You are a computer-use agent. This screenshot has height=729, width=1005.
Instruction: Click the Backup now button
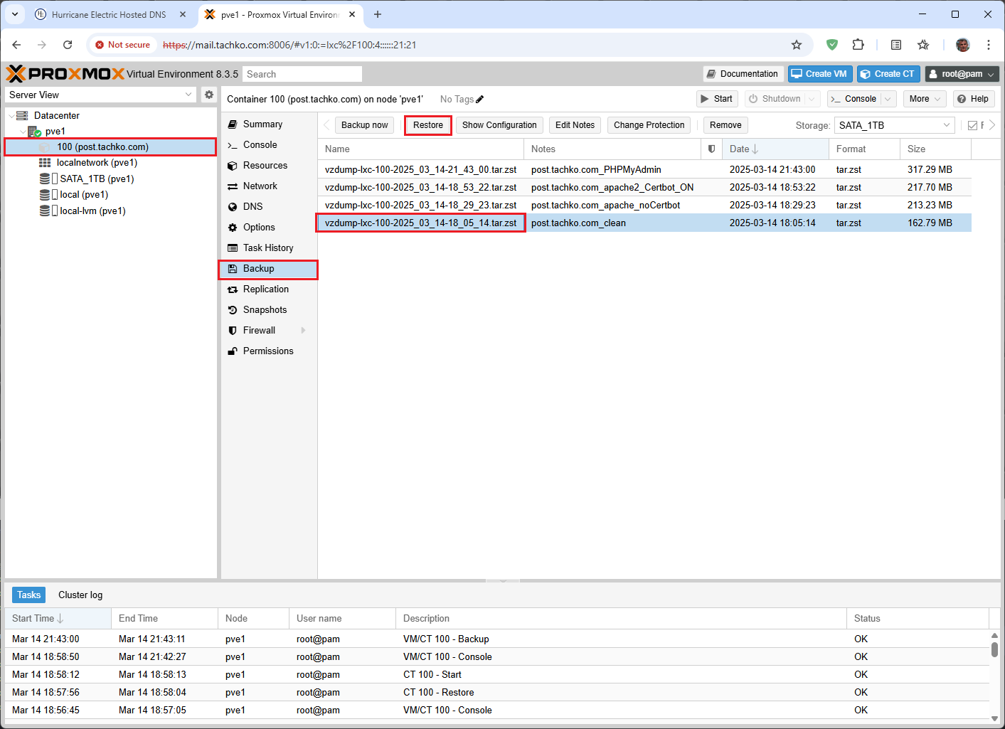point(364,125)
